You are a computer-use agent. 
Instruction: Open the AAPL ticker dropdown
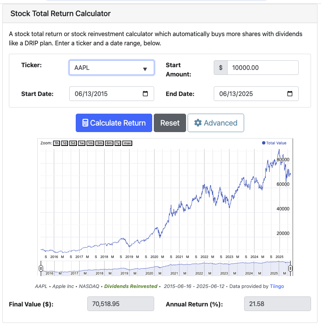coord(111,68)
